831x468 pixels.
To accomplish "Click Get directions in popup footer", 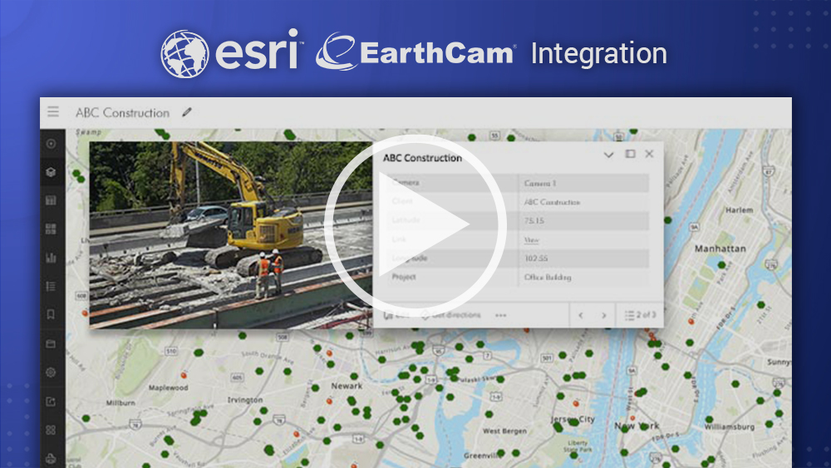I will pos(451,315).
